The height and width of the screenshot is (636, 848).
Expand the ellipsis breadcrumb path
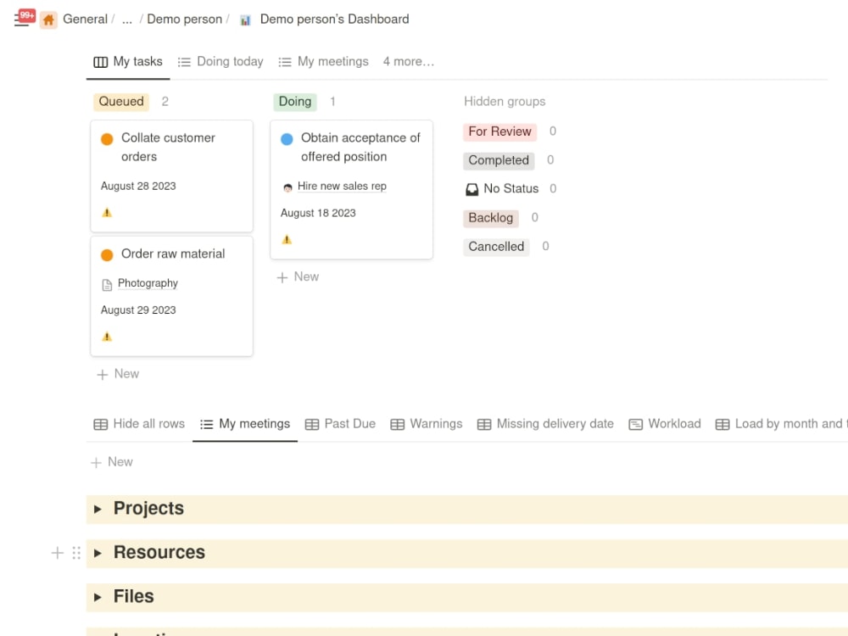click(127, 20)
